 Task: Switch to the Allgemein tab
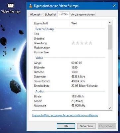[36, 14]
